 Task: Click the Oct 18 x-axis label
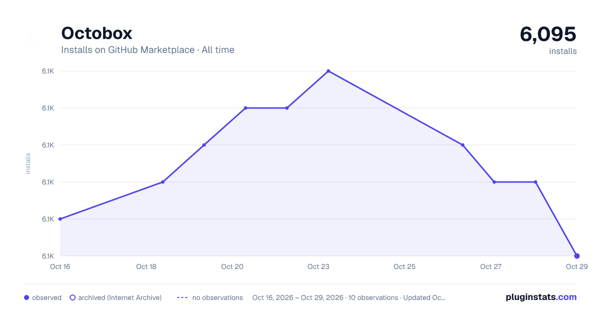[146, 266]
